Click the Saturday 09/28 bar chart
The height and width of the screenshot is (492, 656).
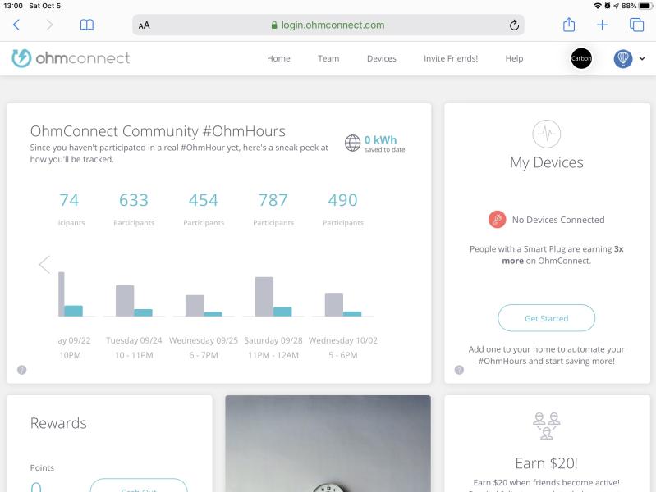[273, 296]
